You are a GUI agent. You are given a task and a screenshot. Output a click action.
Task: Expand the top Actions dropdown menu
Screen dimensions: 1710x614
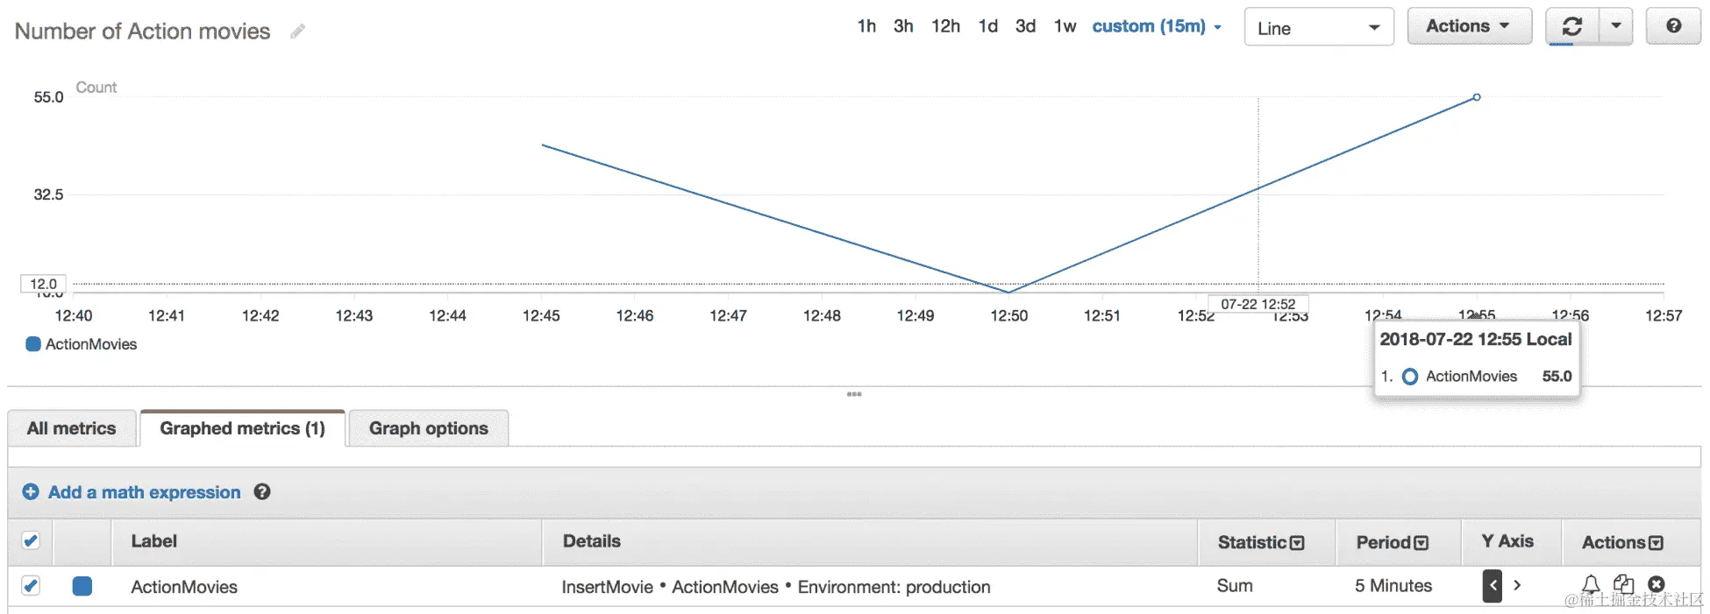pos(1469,26)
